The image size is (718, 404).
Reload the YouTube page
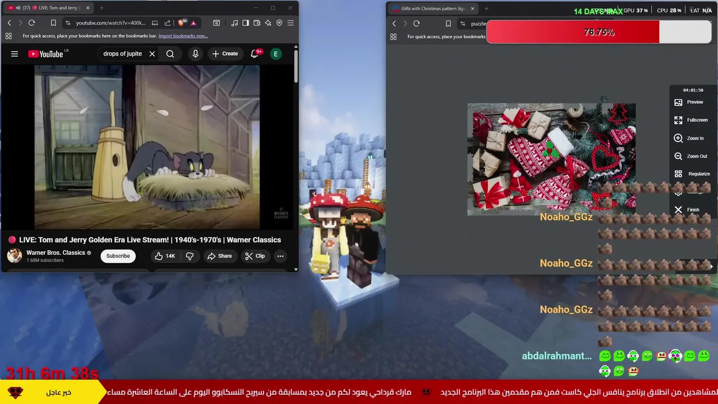[32, 23]
